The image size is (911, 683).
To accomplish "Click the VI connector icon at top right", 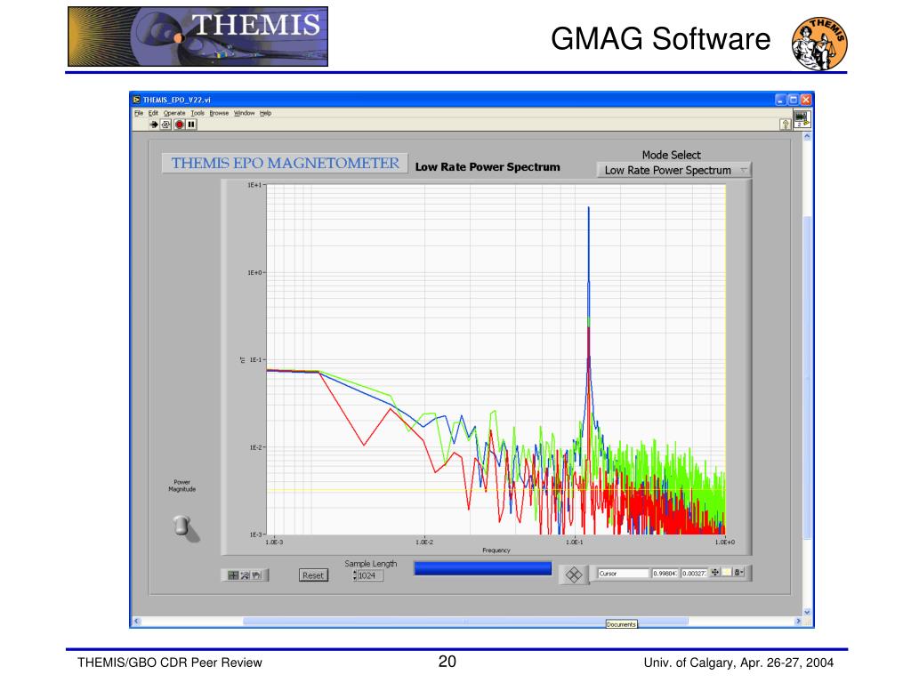I will (x=802, y=119).
